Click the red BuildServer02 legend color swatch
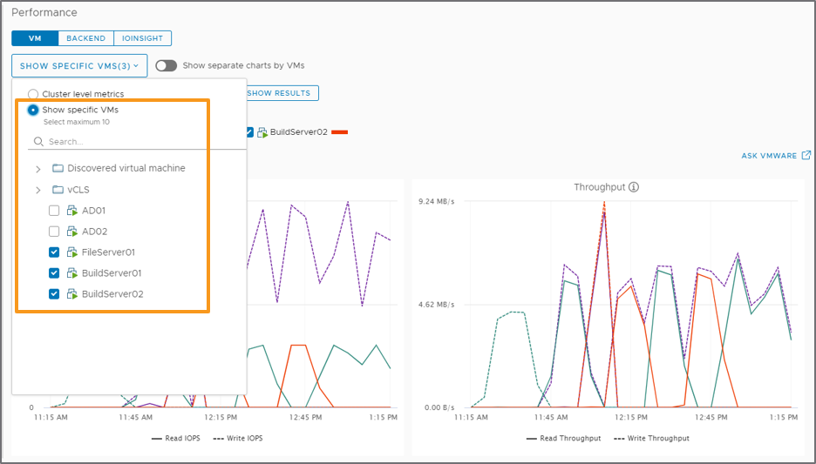 pyautogui.click(x=340, y=132)
